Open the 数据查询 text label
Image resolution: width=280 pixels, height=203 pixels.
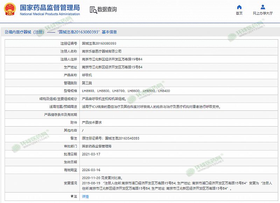point(107,9)
